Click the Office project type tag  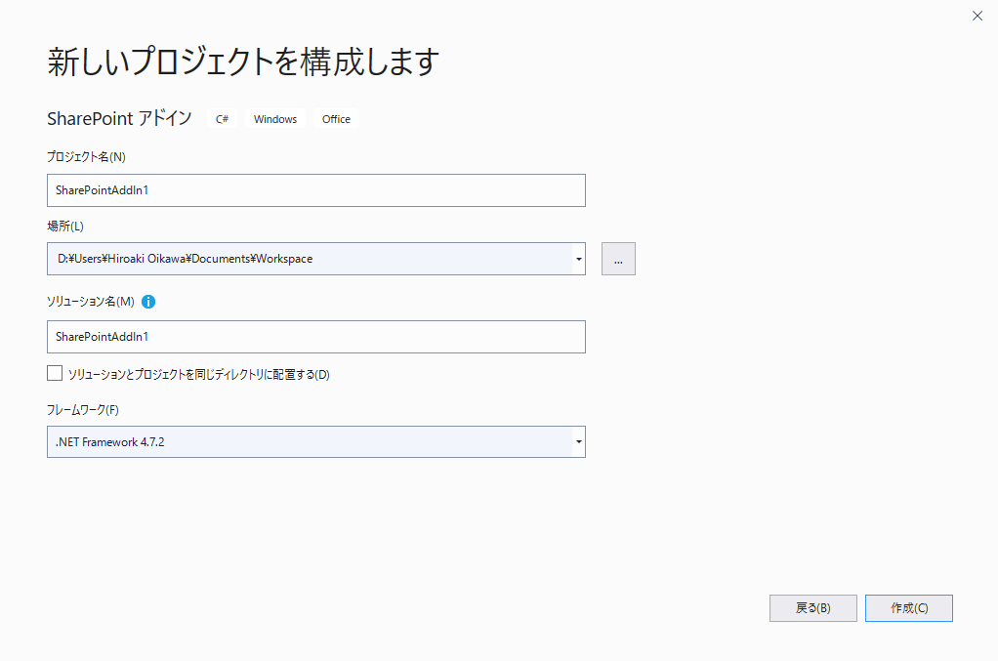point(336,119)
